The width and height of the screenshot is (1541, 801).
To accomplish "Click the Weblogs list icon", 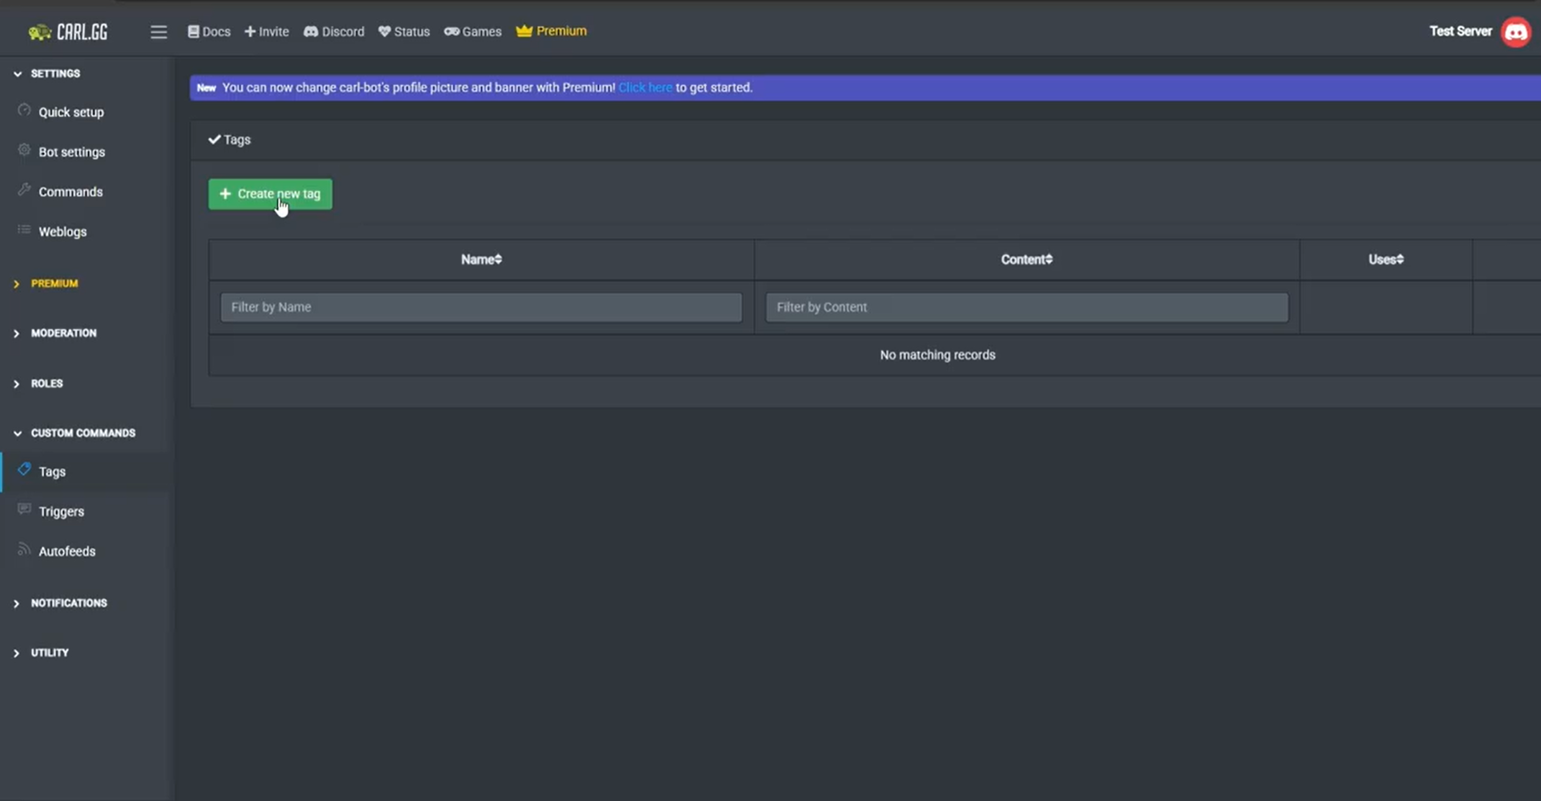I will (x=24, y=230).
